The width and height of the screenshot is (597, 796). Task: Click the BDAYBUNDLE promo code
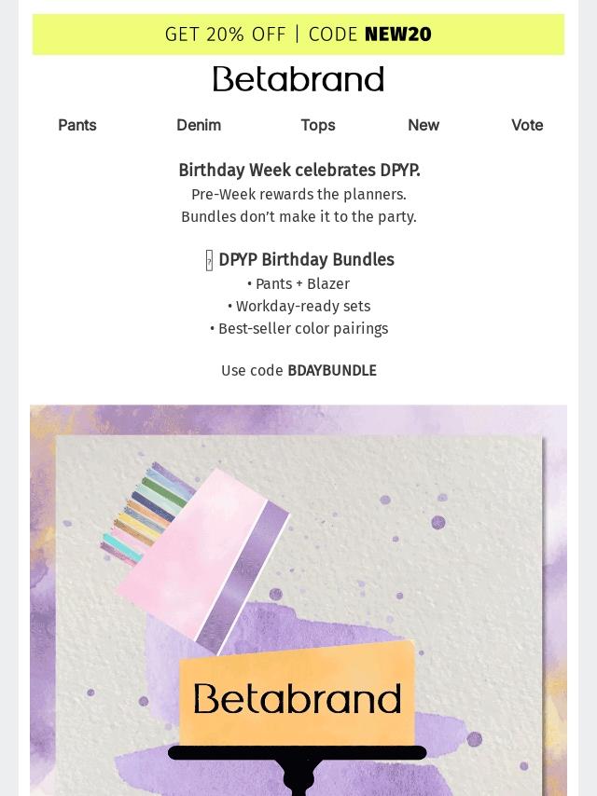click(332, 371)
